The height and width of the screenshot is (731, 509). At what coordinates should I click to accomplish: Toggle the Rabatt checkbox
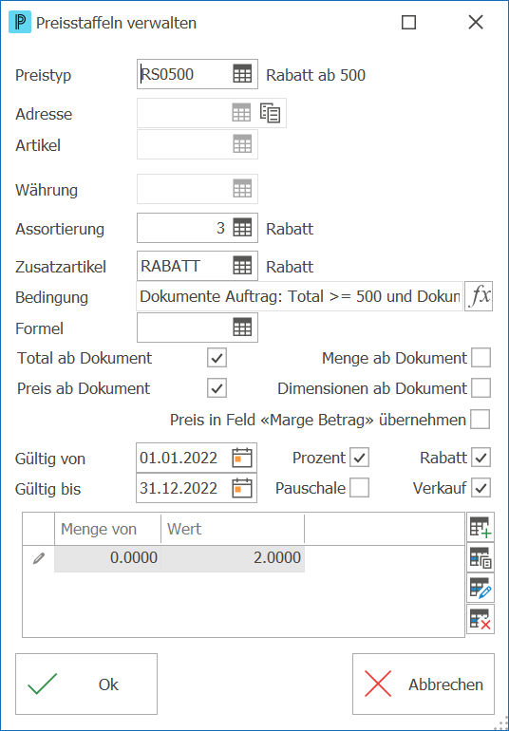[481, 458]
